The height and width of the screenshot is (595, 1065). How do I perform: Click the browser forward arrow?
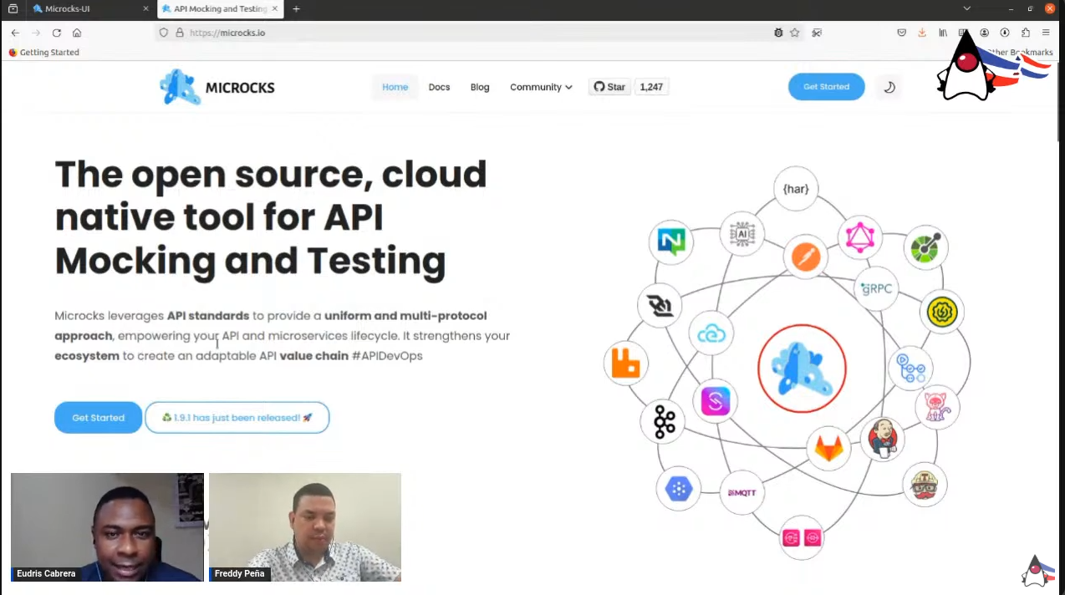coord(36,33)
